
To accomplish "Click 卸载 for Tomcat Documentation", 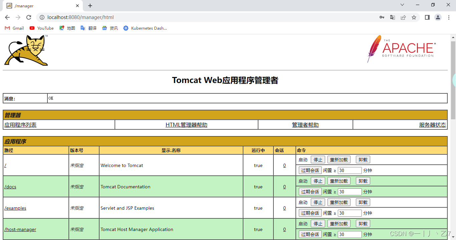I will click(363, 181).
